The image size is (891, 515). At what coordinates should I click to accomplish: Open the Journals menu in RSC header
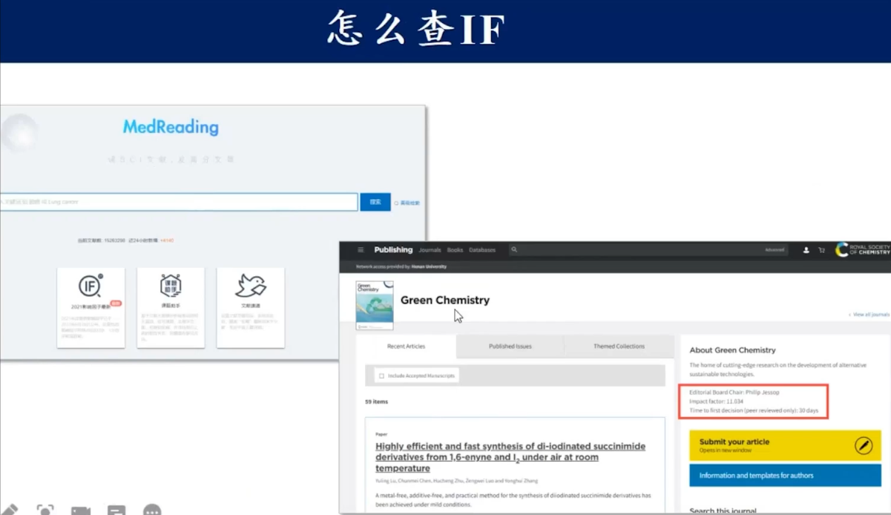pos(430,250)
